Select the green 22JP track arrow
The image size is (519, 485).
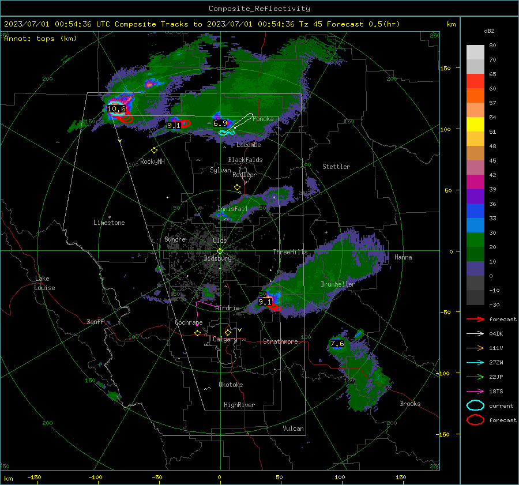pos(475,377)
